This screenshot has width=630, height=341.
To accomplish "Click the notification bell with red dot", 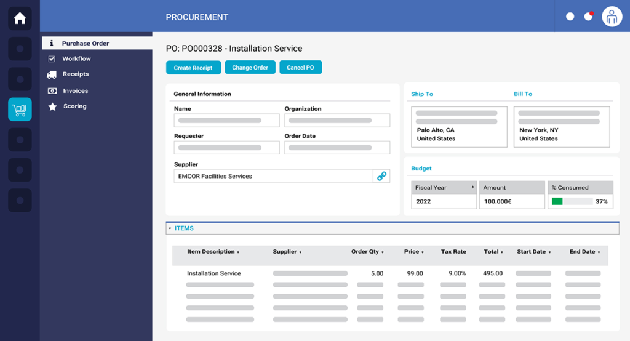I will (589, 17).
